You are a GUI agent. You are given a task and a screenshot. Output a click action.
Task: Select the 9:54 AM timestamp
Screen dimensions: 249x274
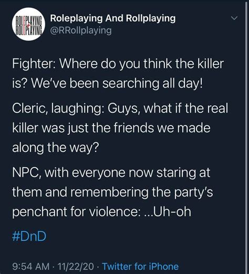31,267
